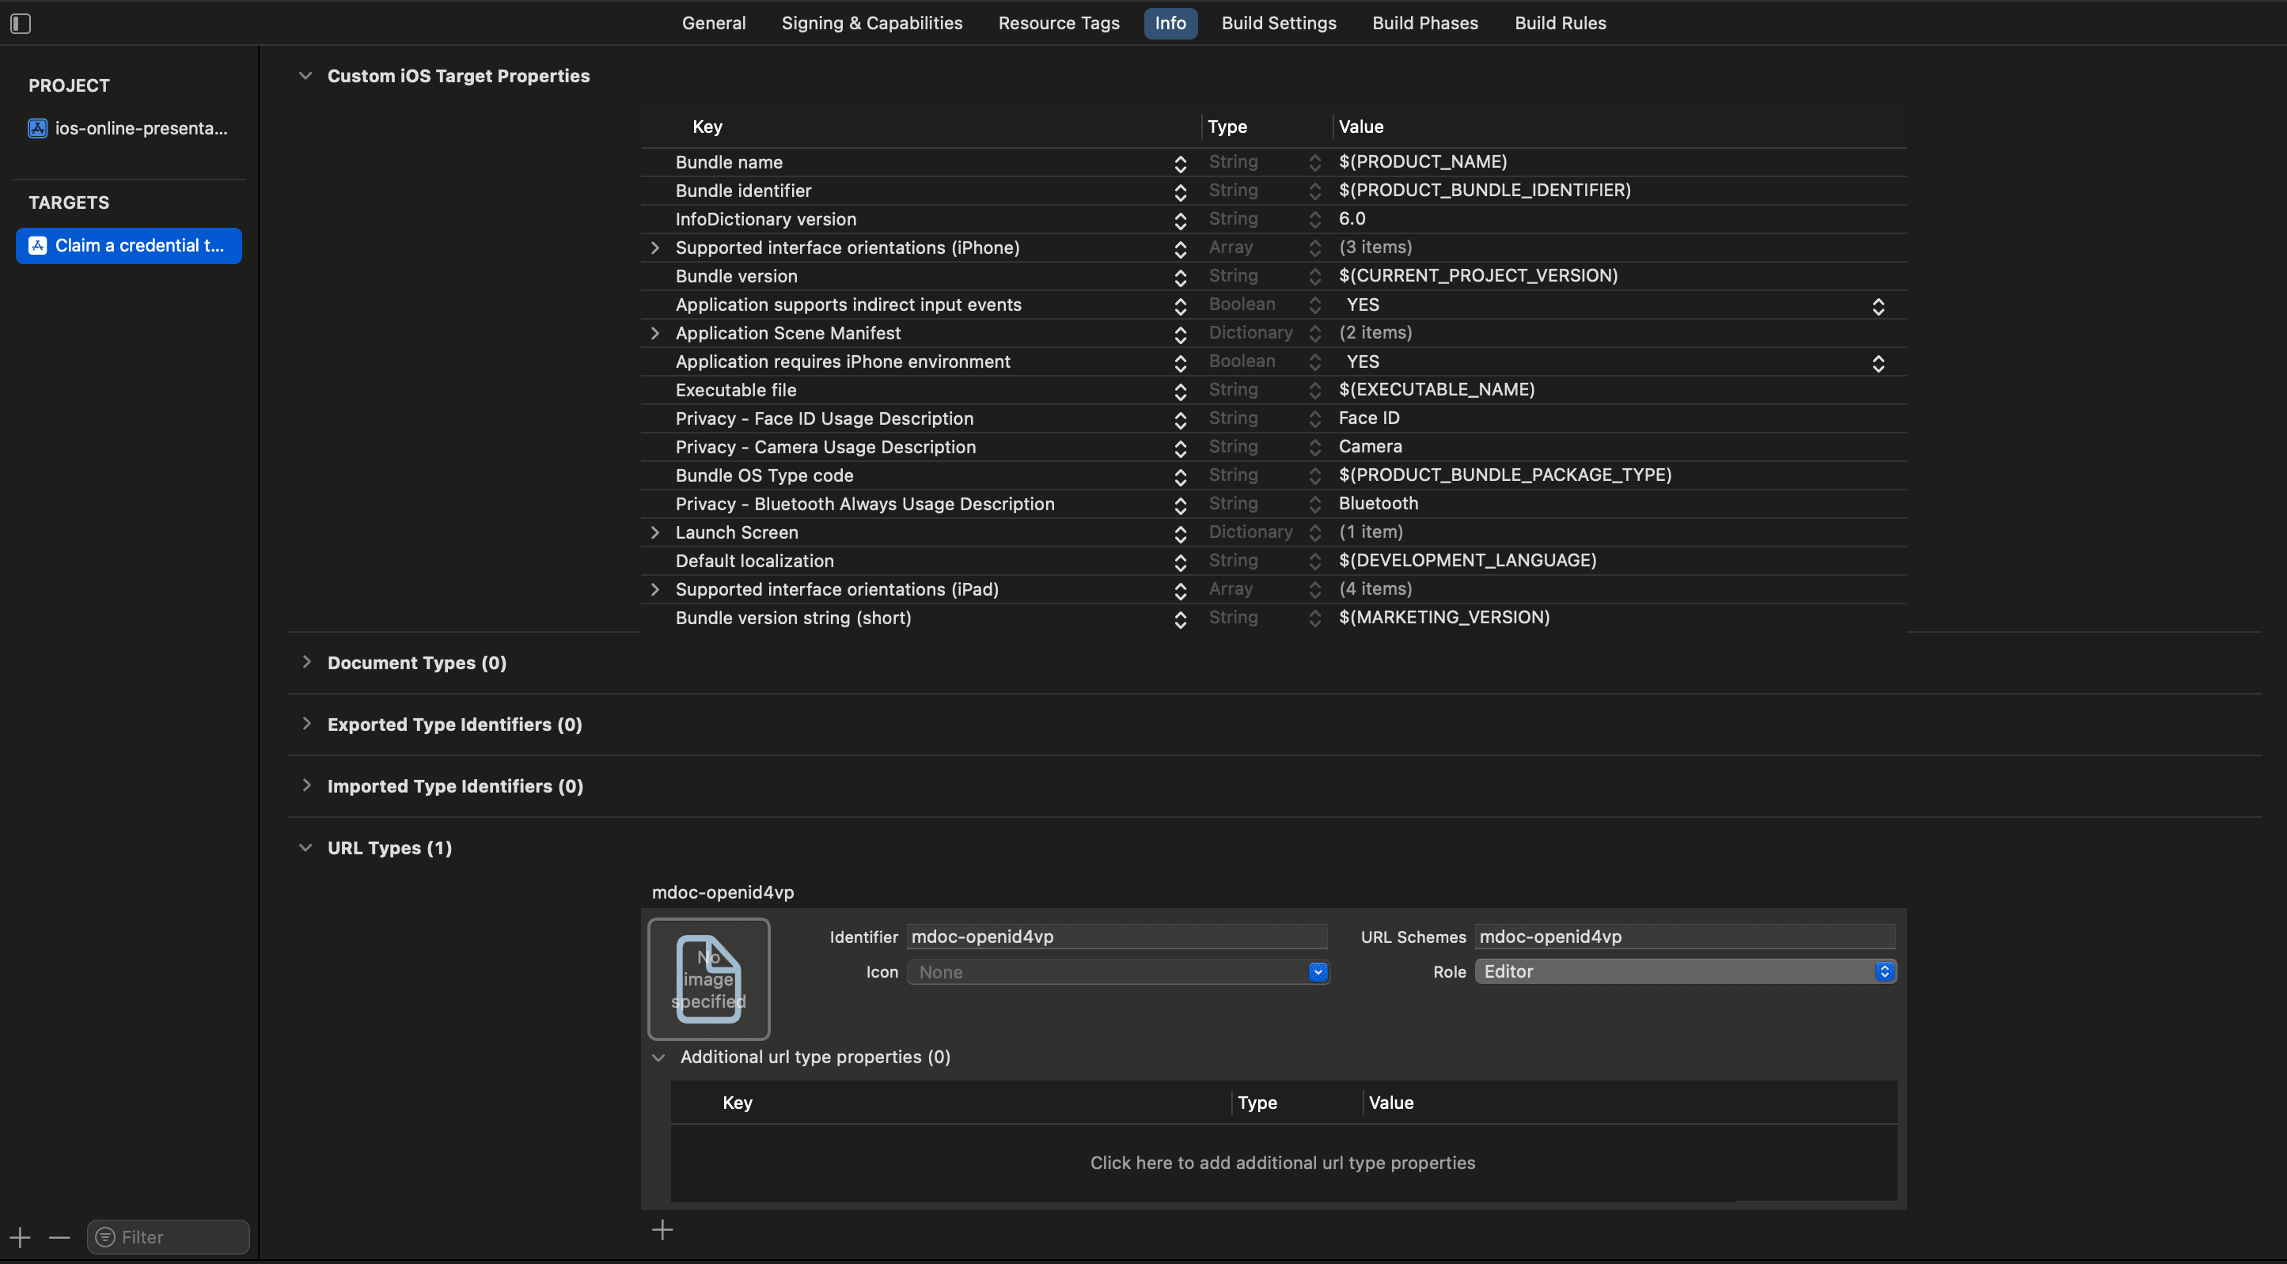Click the No image specified icon well
Screen dimensions: 2287x1264
pos(708,978)
